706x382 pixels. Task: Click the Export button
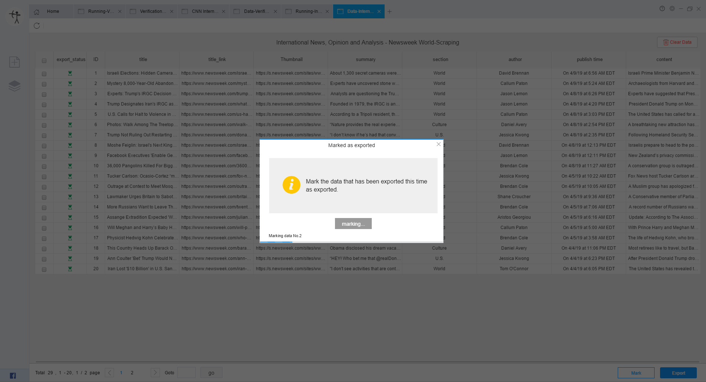pos(678,373)
